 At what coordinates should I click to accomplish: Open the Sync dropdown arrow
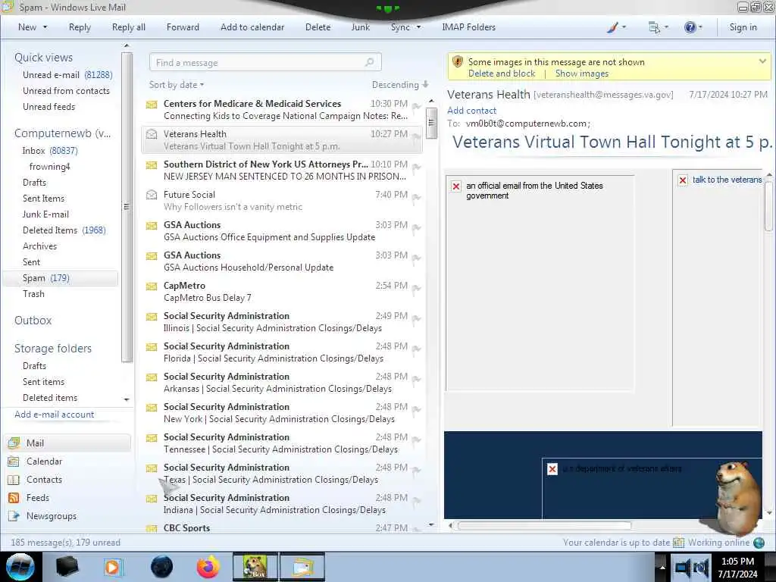[x=418, y=27]
